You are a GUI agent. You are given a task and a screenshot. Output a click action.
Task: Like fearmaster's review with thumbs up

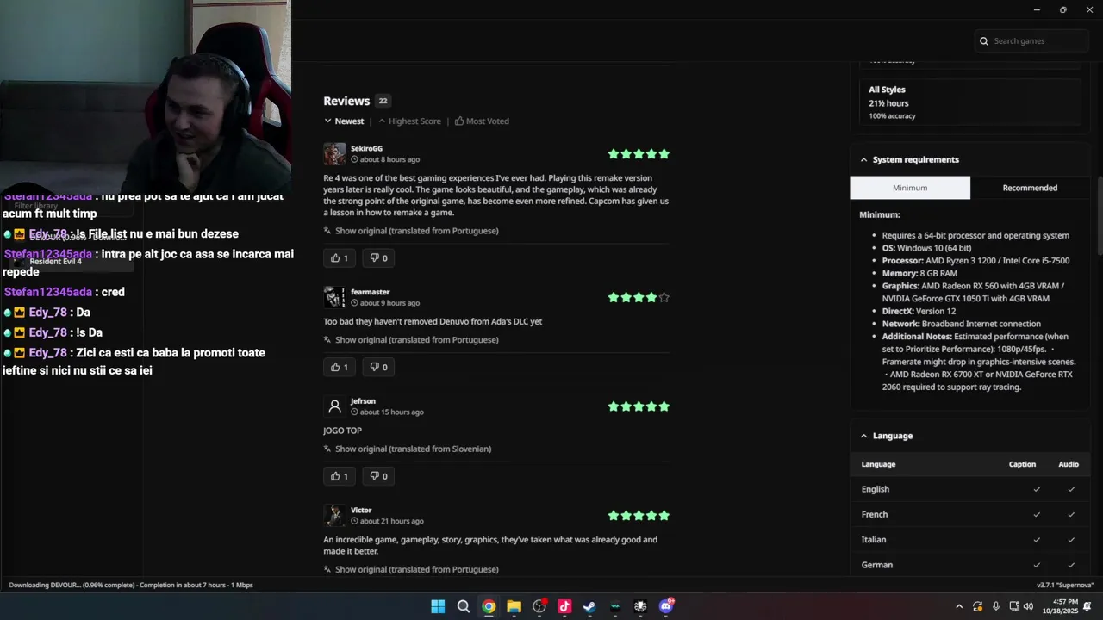click(x=340, y=368)
